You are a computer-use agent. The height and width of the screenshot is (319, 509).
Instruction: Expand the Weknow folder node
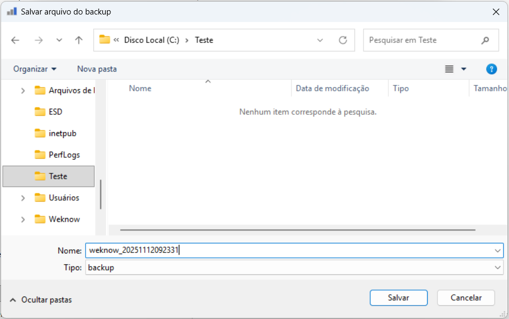pos(23,219)
